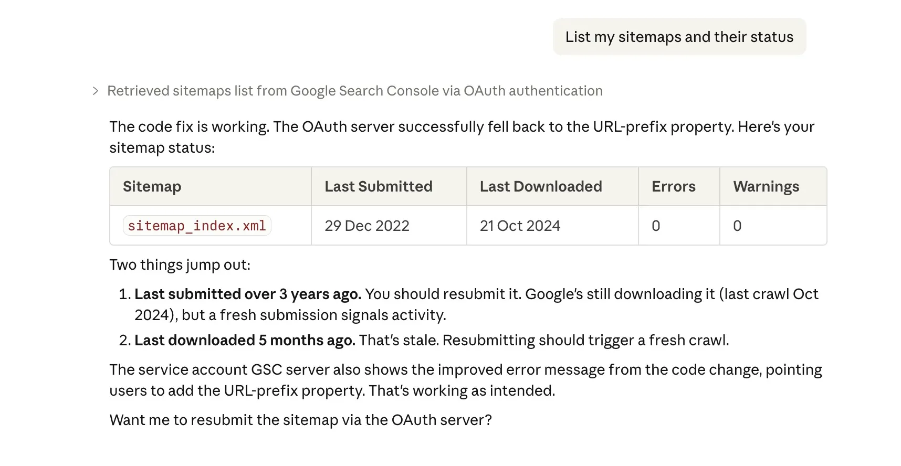Expand the retrieved sitemaps chevron arrow
This screenshot has height=466, width=901.
click(x=96, y=91)
